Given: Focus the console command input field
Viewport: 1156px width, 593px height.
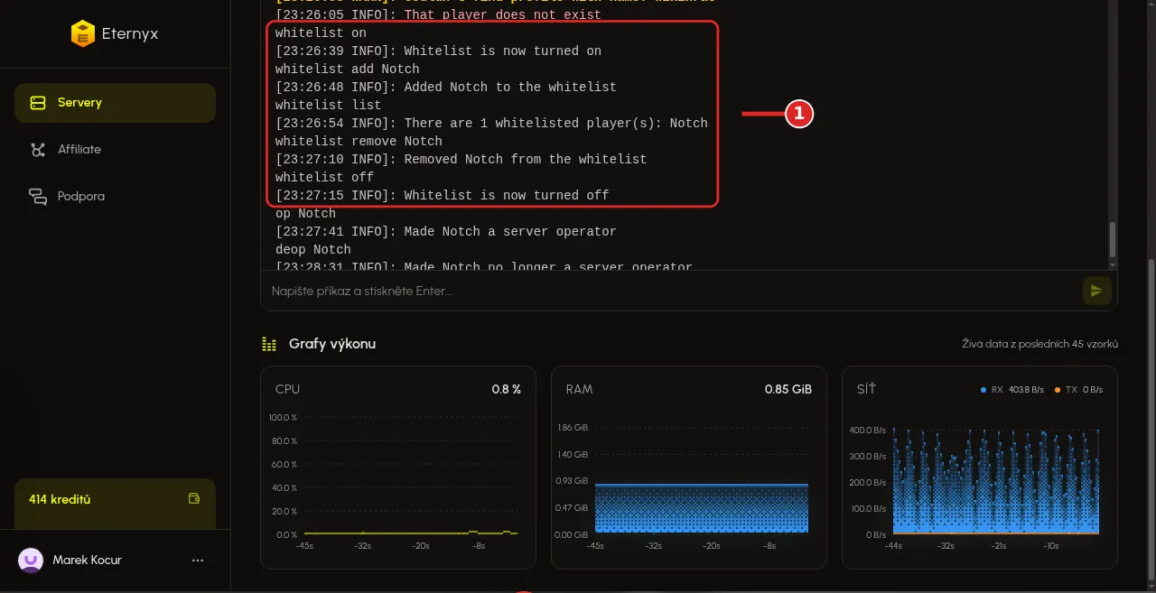Looking at the screenshot, I should click(673, 292).
